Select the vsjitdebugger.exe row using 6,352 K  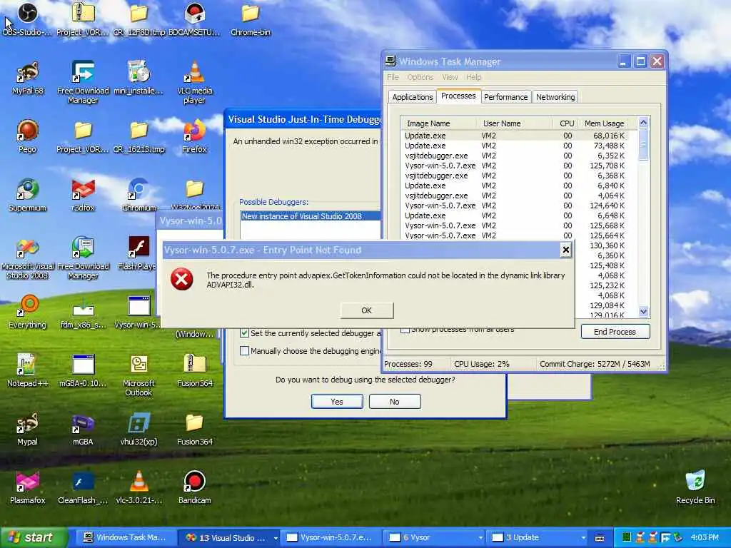pos(514,156)
